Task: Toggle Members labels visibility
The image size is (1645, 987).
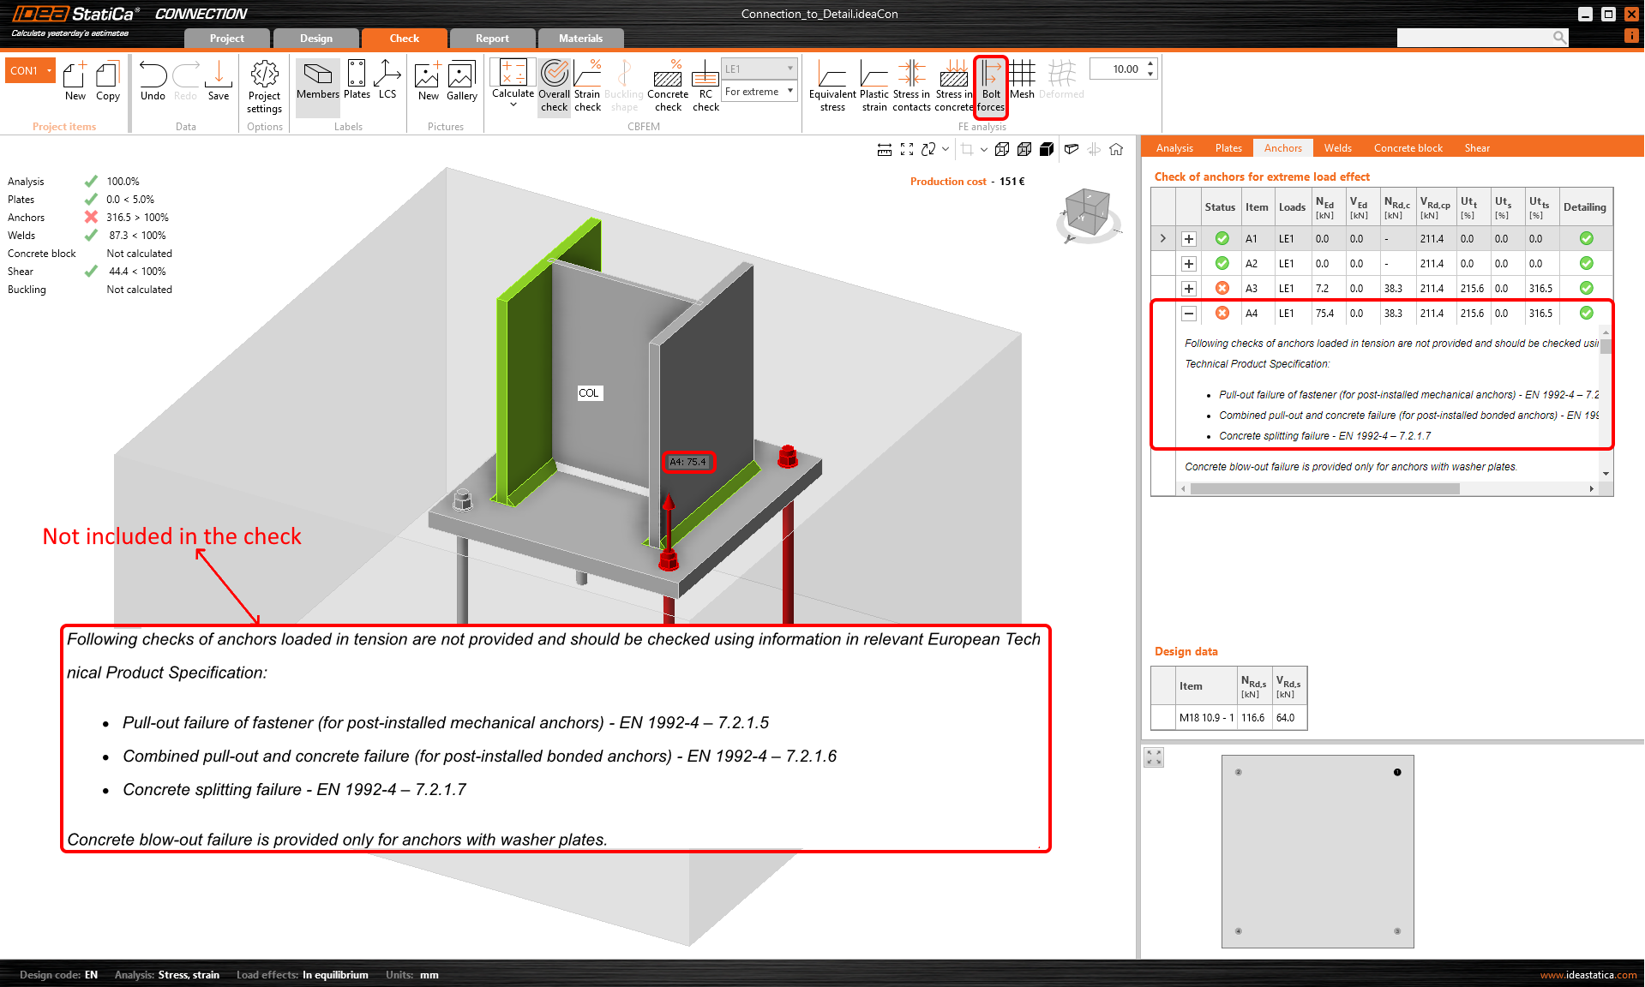Action: click(317, 81)
